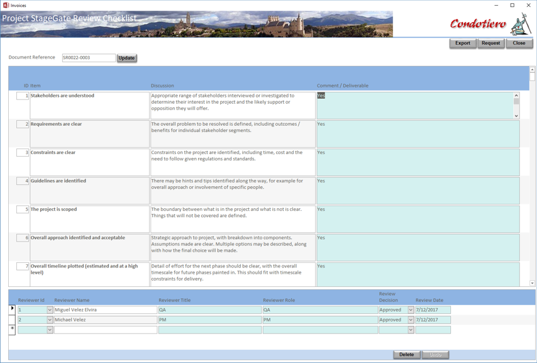Click the Access app icon in title bar
The height and width of the screenshot is (363, 537).
[6, 5]
